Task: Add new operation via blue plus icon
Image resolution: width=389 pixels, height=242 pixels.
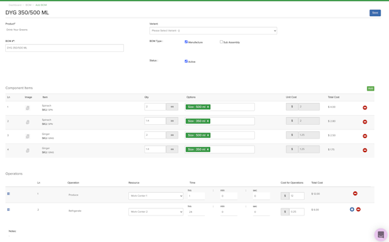Action: pos(352,210)
